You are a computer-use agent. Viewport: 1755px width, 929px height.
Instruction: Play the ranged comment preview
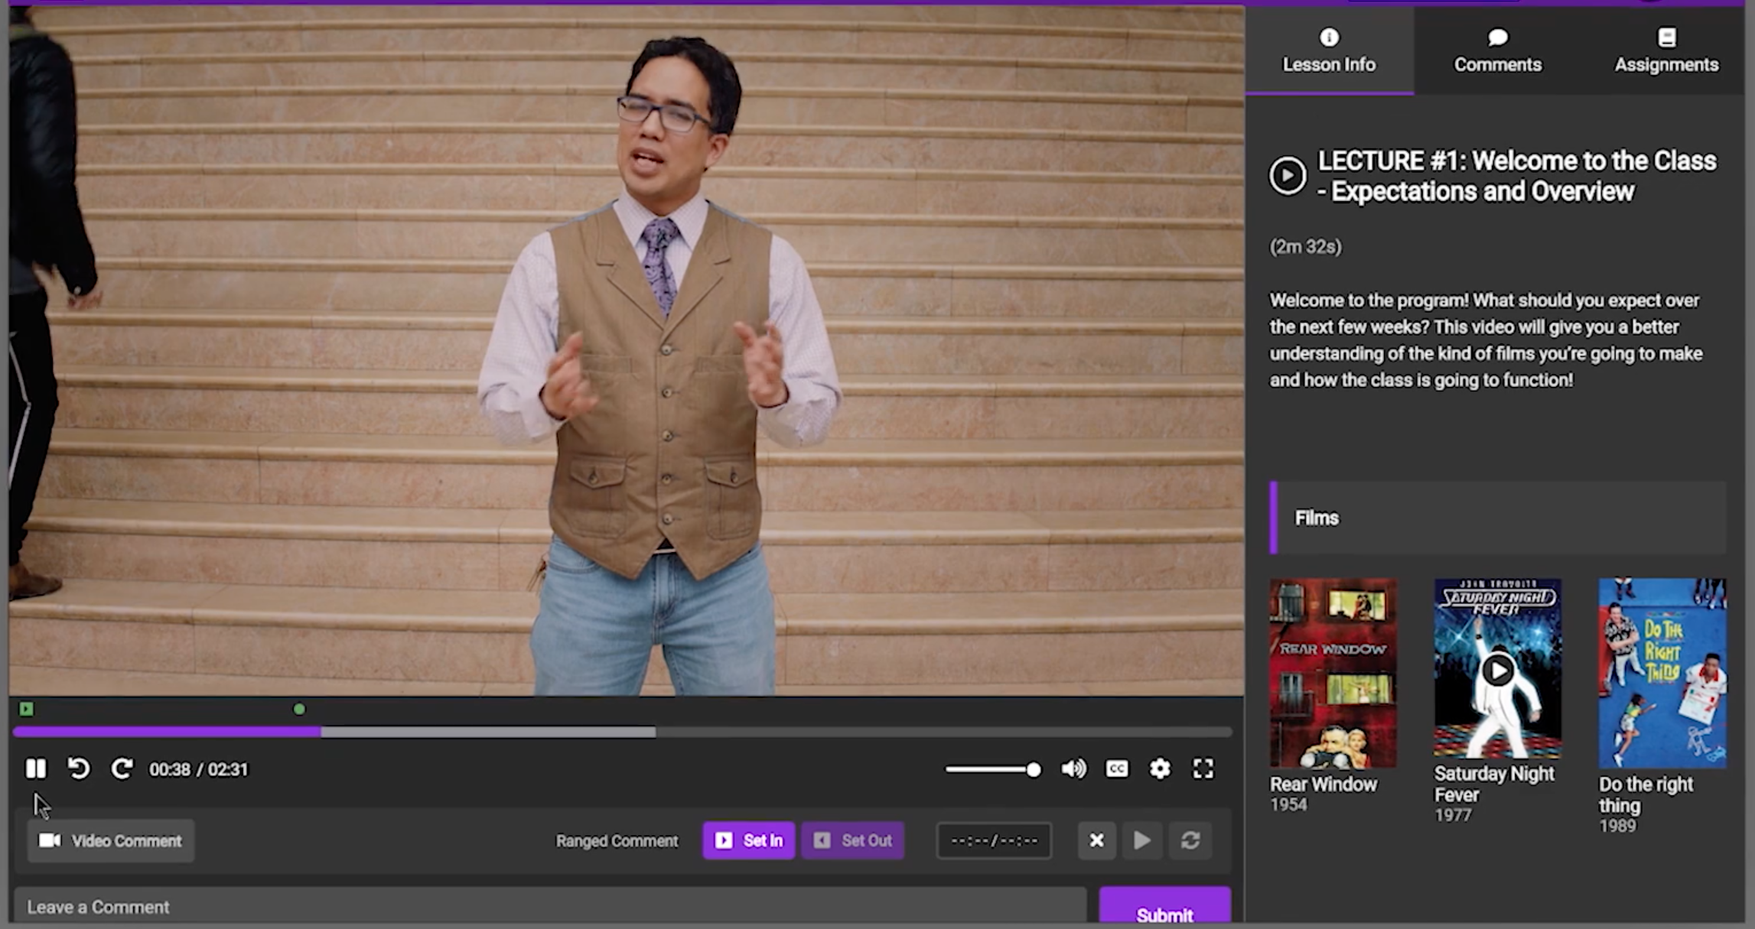pos(1142,840)
